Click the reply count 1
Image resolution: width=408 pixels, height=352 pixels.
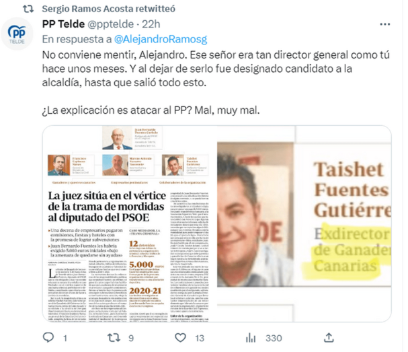pos(65,338)
